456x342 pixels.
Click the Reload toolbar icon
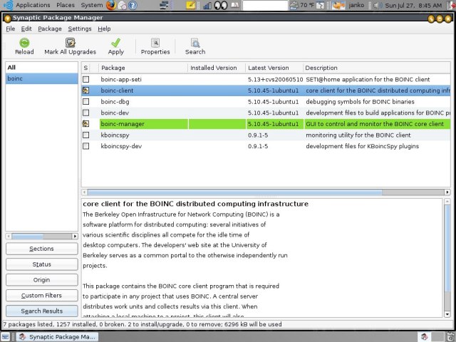click(24, 43)
